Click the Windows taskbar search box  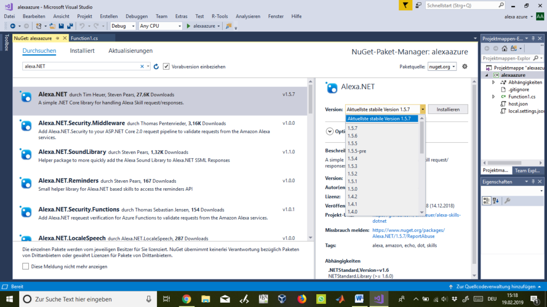87,299
